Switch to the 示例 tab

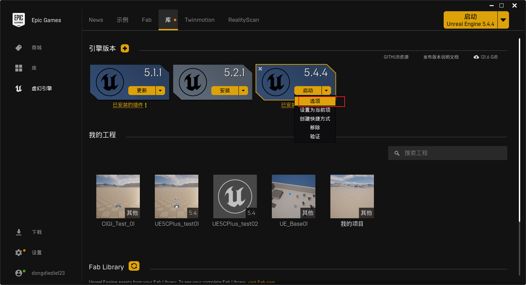coord(122,20)
